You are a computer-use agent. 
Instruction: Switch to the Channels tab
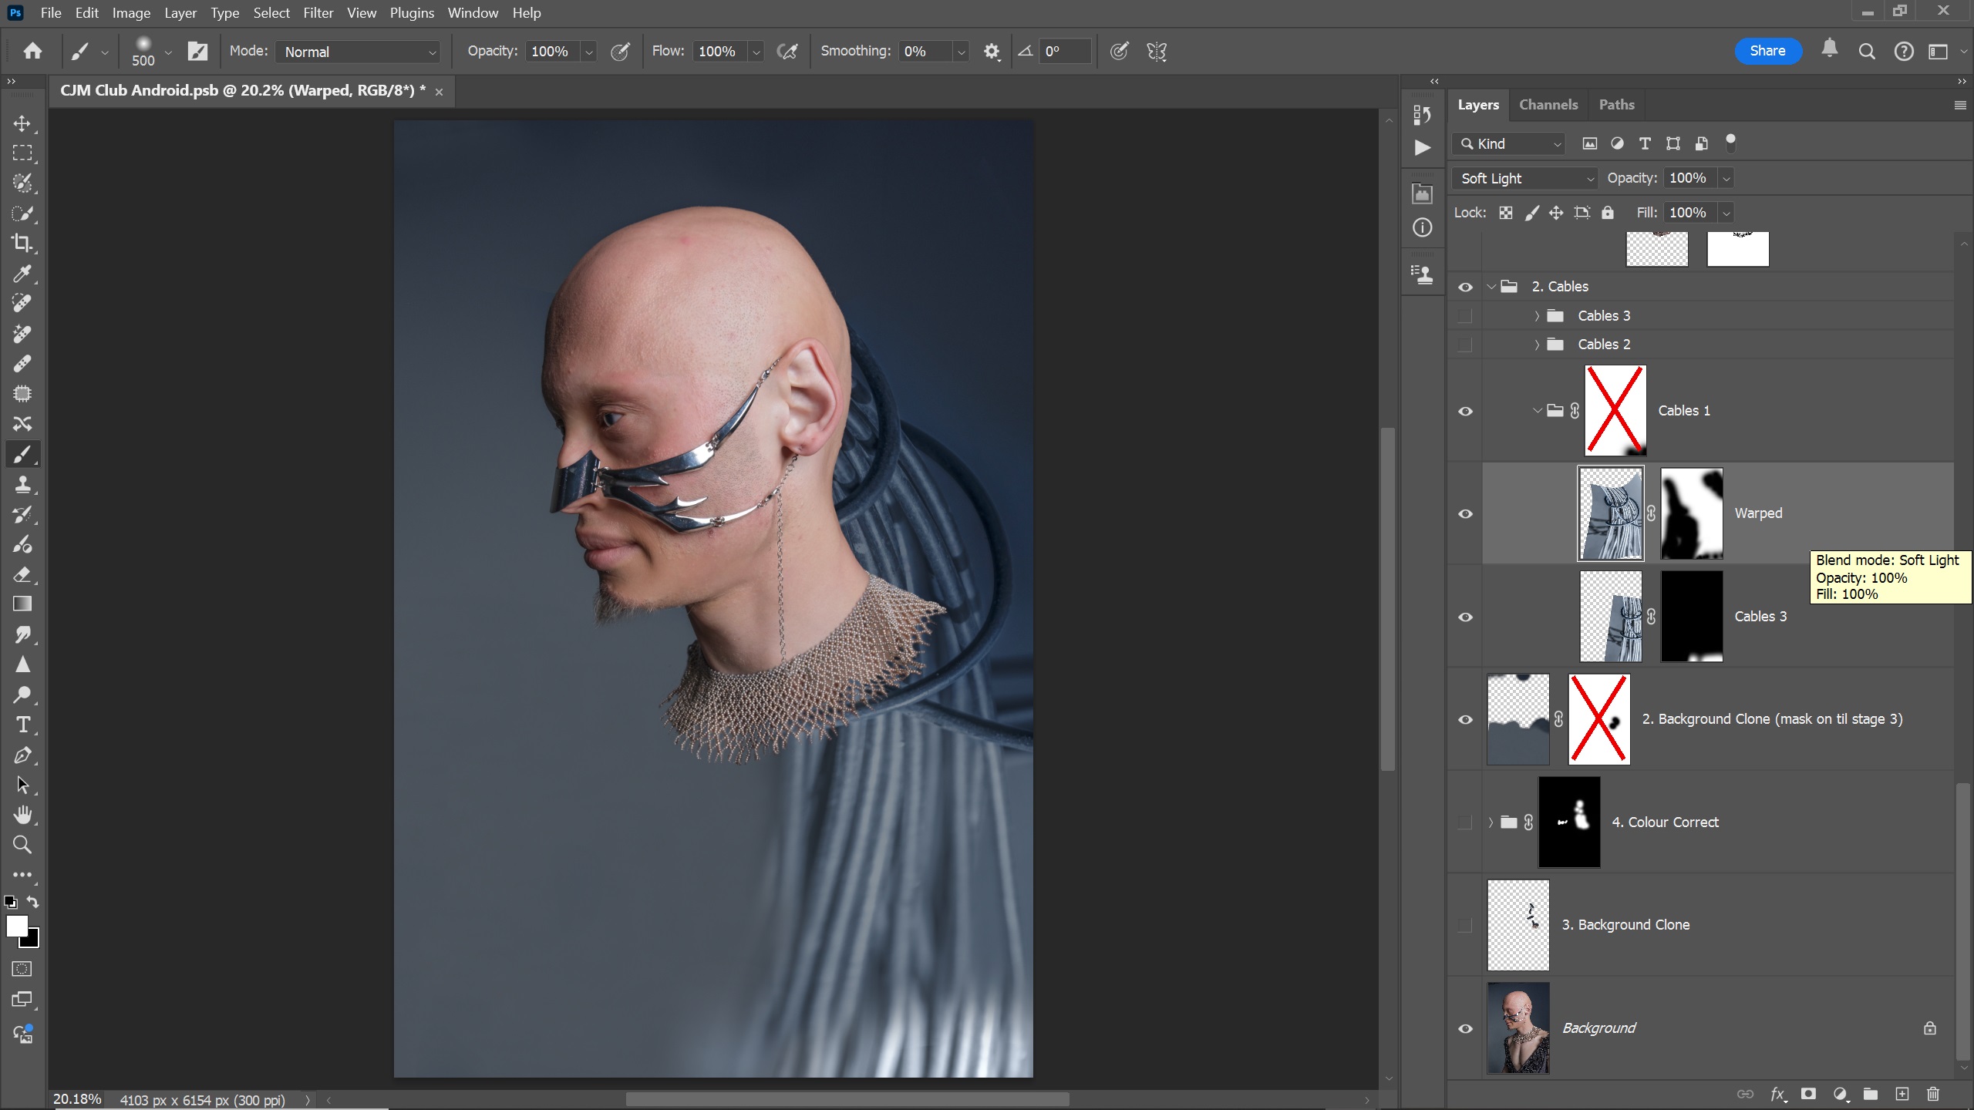(1548, 105)
